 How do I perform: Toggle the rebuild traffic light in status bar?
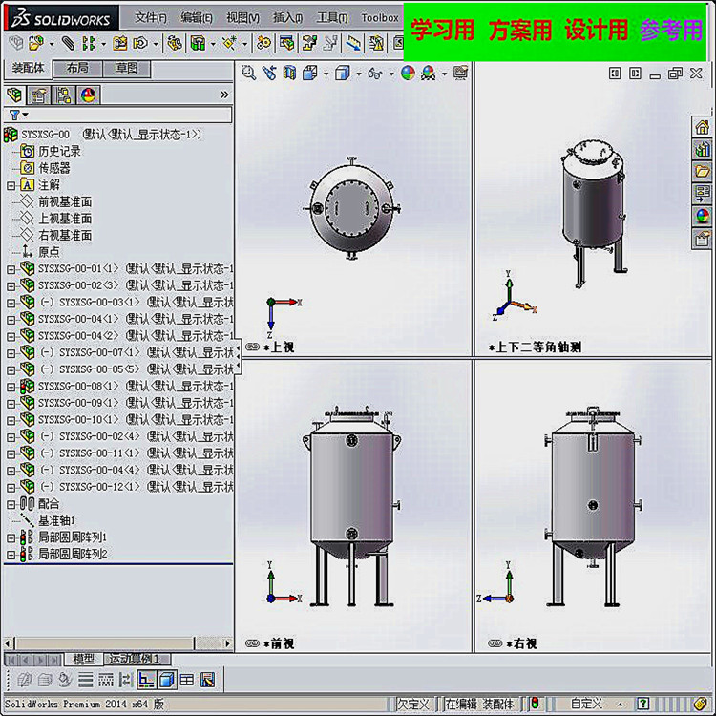tap(535, 704)
